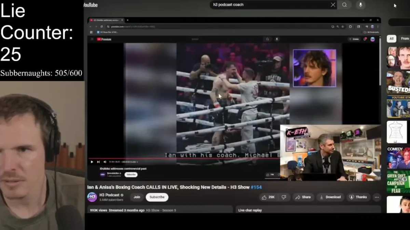410x230 pixels.
Task: Click the Join button
Action: (137, 197)
